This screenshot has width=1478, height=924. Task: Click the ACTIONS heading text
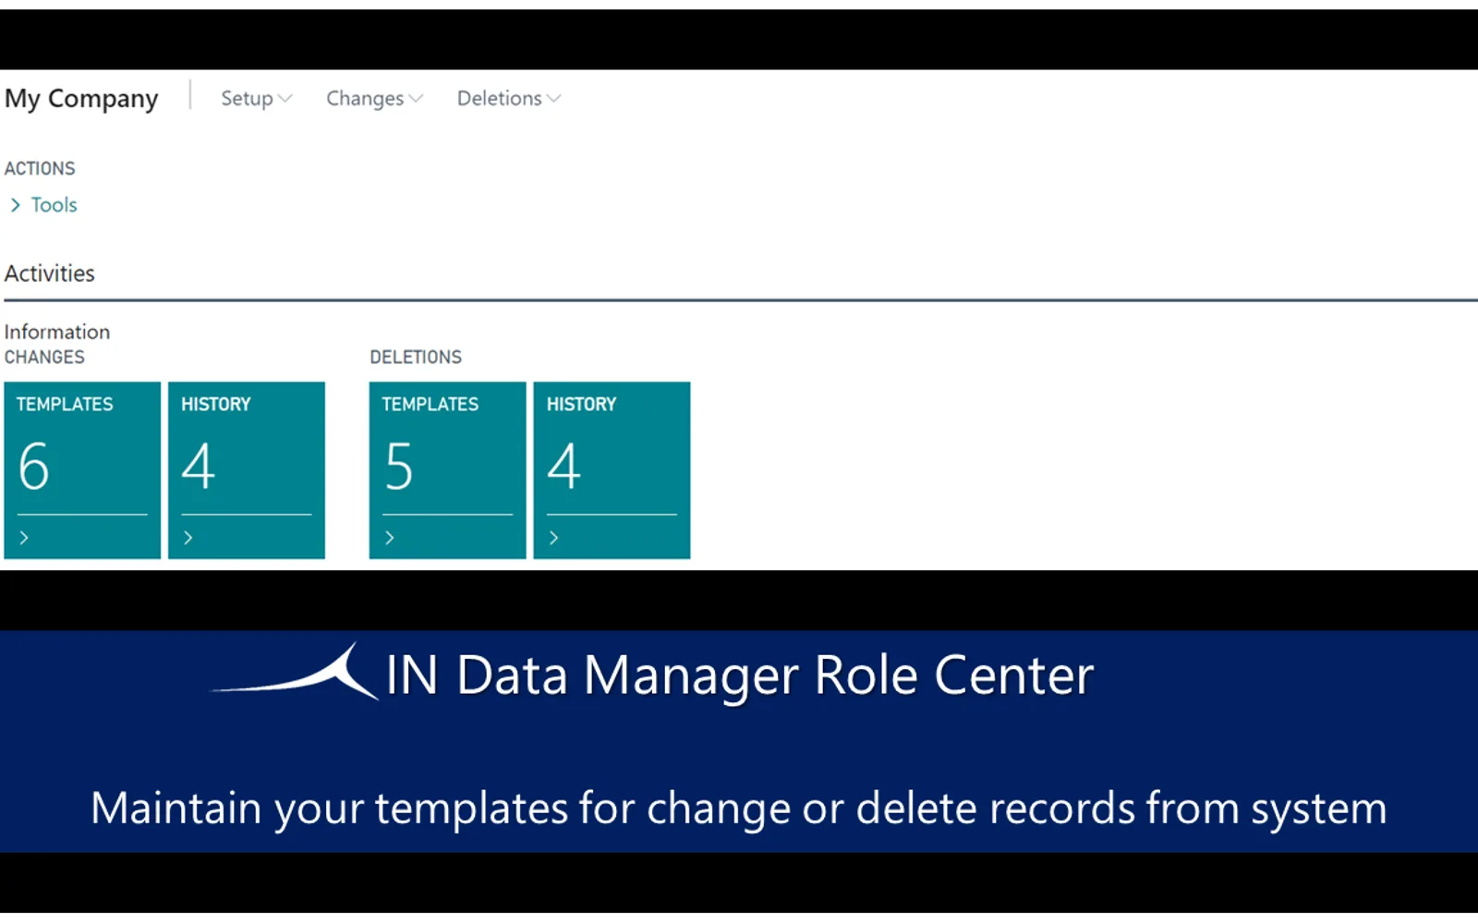[x=40, y=168]
